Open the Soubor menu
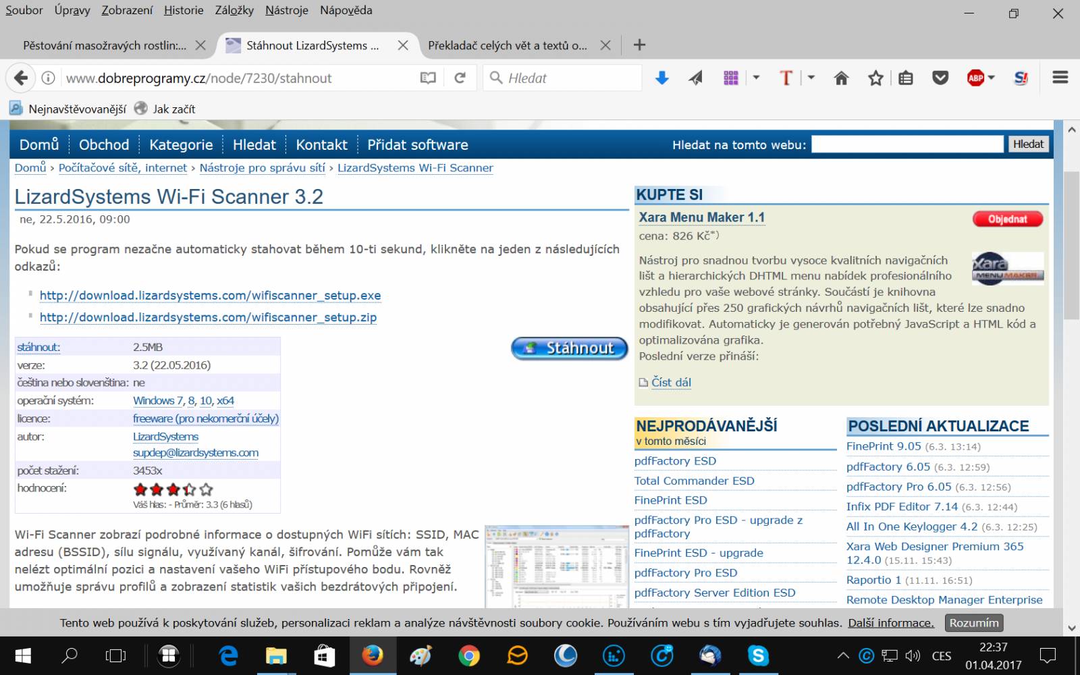 24,10
